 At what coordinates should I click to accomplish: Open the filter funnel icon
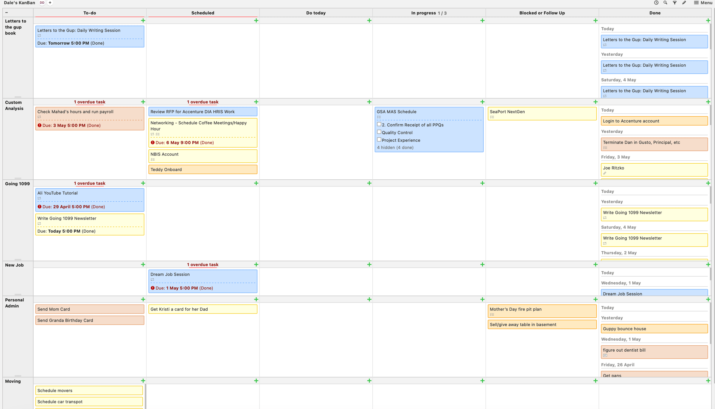point(675,3)
